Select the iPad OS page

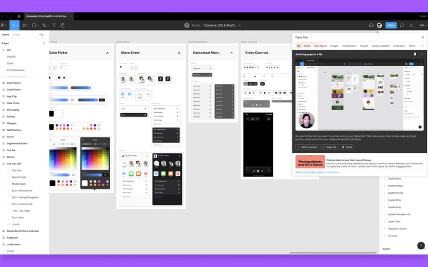[11, 57]
